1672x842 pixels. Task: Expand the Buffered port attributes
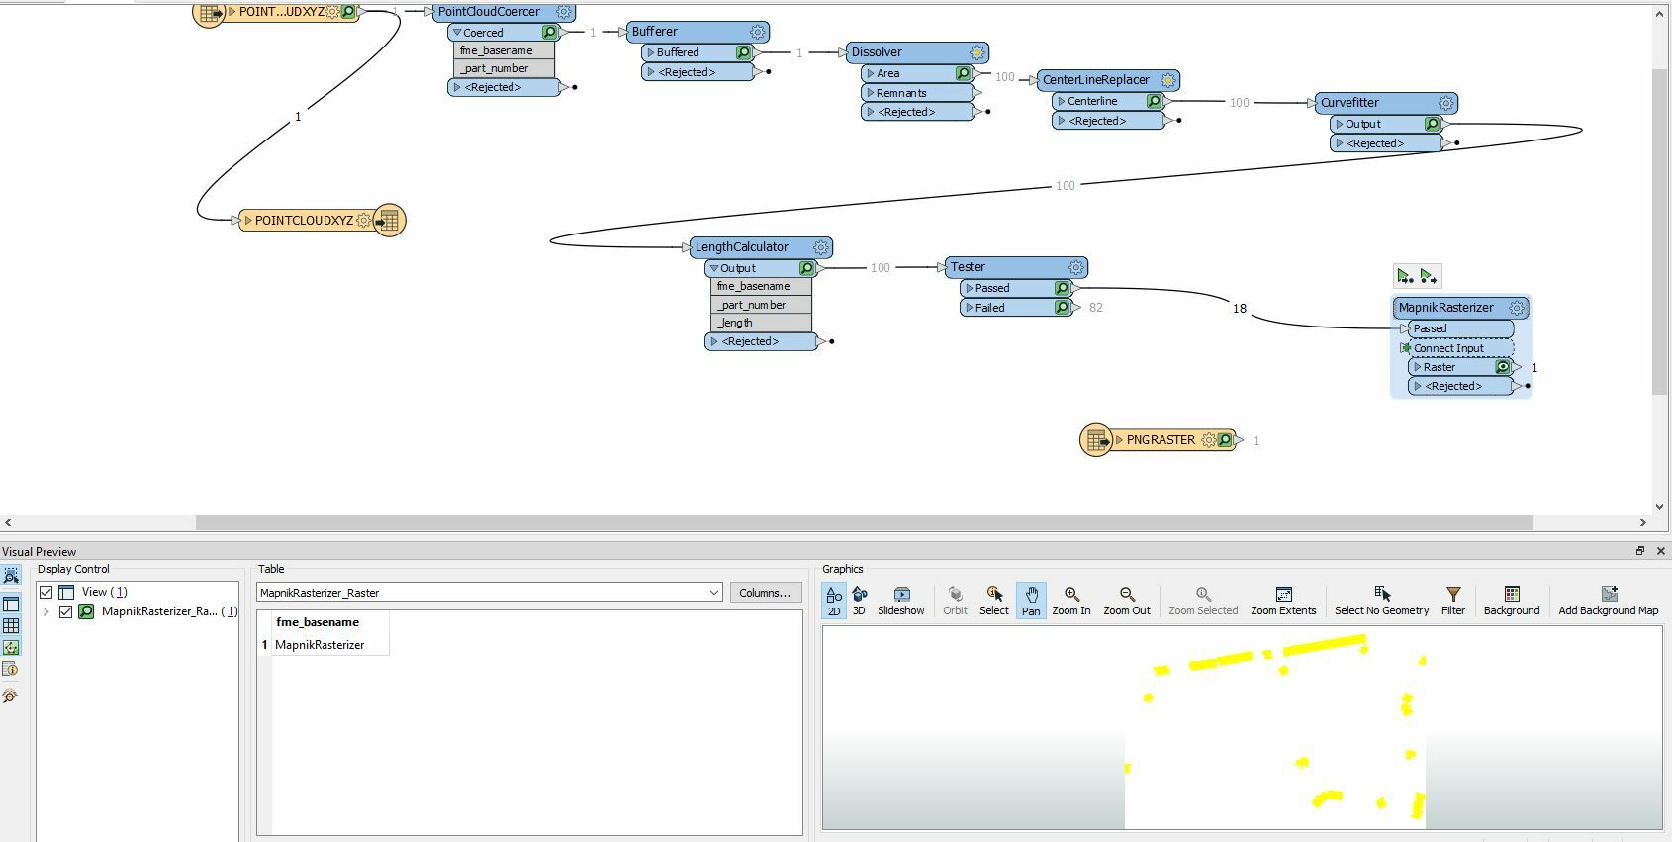coord(650,52)
